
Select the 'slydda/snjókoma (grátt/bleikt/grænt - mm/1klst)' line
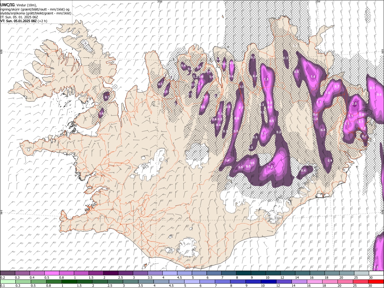(36, 13)
